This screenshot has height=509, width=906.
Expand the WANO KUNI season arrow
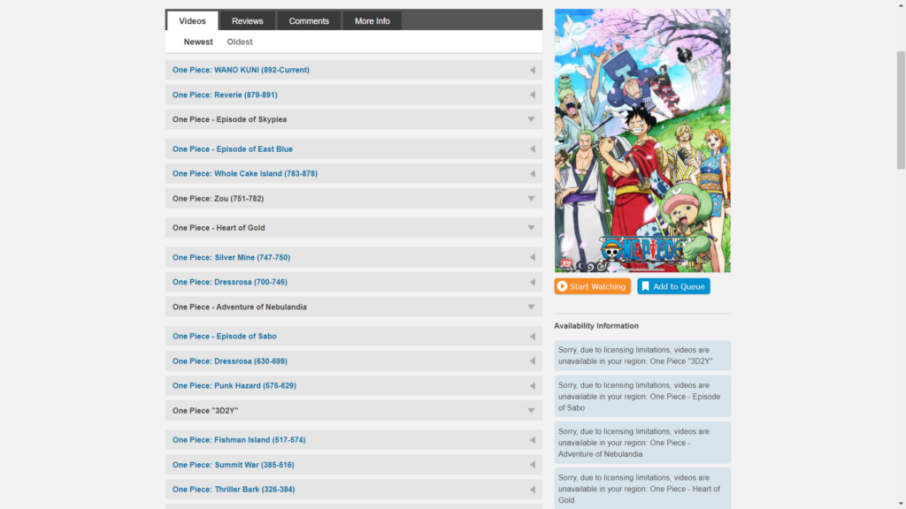(532, 70)
